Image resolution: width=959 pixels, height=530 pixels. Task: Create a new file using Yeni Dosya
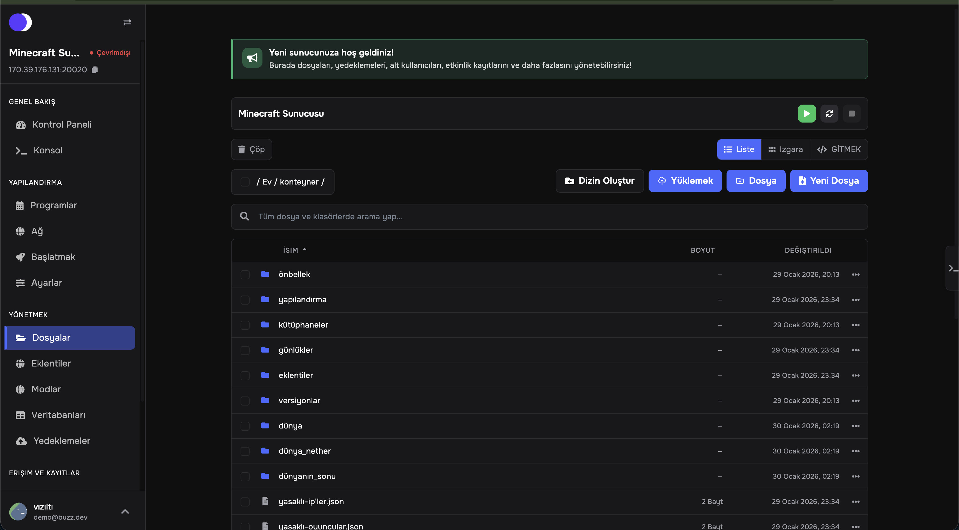click(x=829, y=181)
